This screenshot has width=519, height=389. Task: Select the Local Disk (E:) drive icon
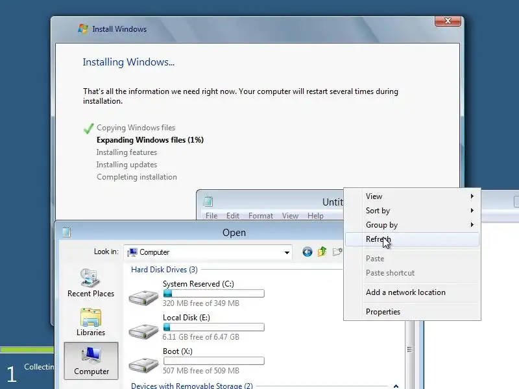tap(143, 331)
